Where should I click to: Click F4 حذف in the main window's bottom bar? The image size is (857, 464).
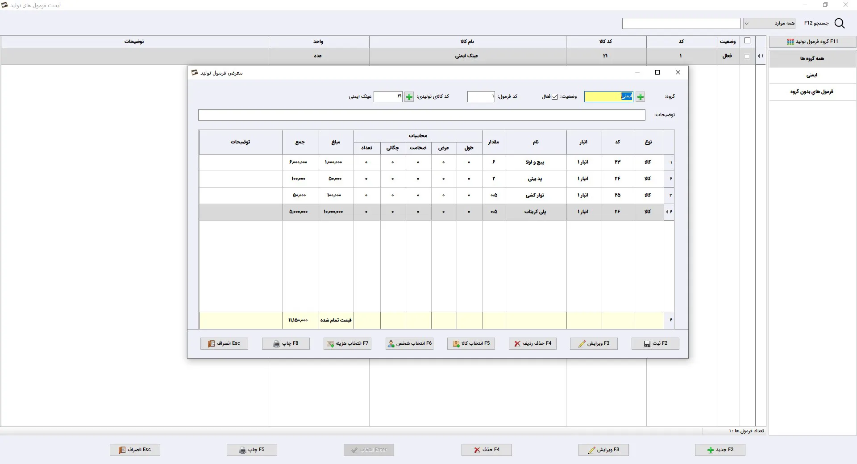487,450
